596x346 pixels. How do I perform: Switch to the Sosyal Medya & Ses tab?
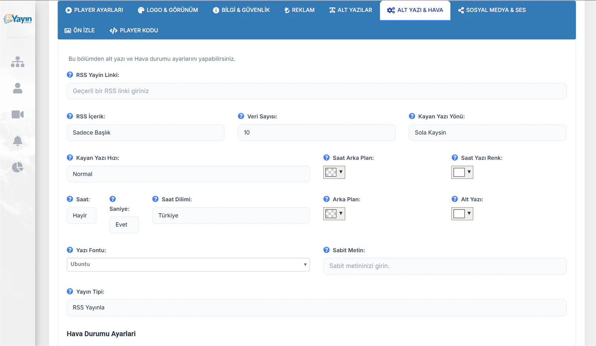492,10
